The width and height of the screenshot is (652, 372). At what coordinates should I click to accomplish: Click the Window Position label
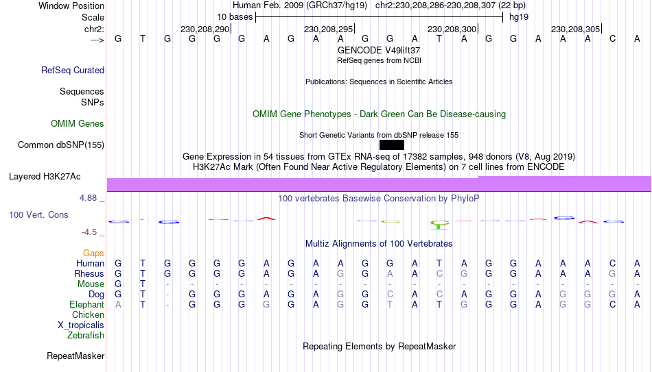click(71, 5)
